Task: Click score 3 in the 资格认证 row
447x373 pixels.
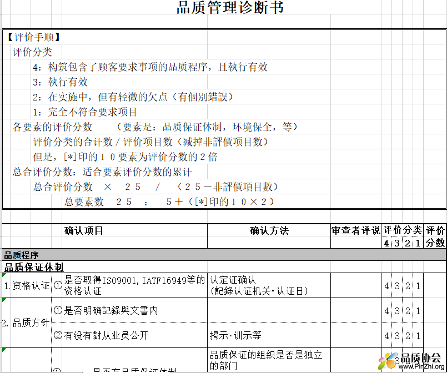Action: click(397, 286)
